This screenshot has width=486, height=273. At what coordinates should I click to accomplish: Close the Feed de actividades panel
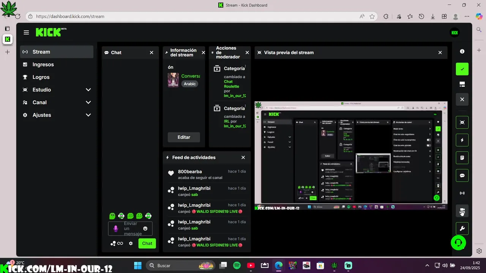[243, 157]
